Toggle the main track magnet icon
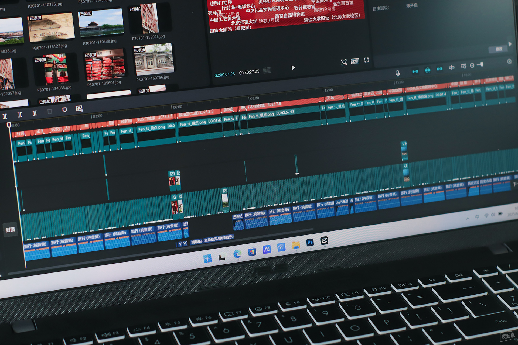This screenshot has width=518, height=345. click(x=415, y=71)
